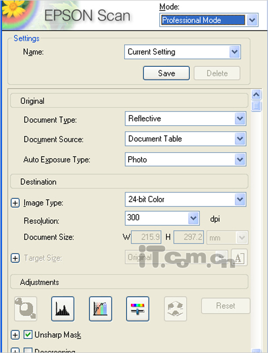The height and width of the screenshot is (353, 268).
Task: Open the Document Size unit mm dropdown
Action: point(242,237)
